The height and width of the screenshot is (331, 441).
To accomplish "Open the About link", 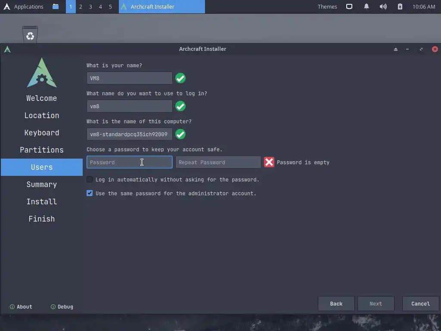I will coord(21,307).
